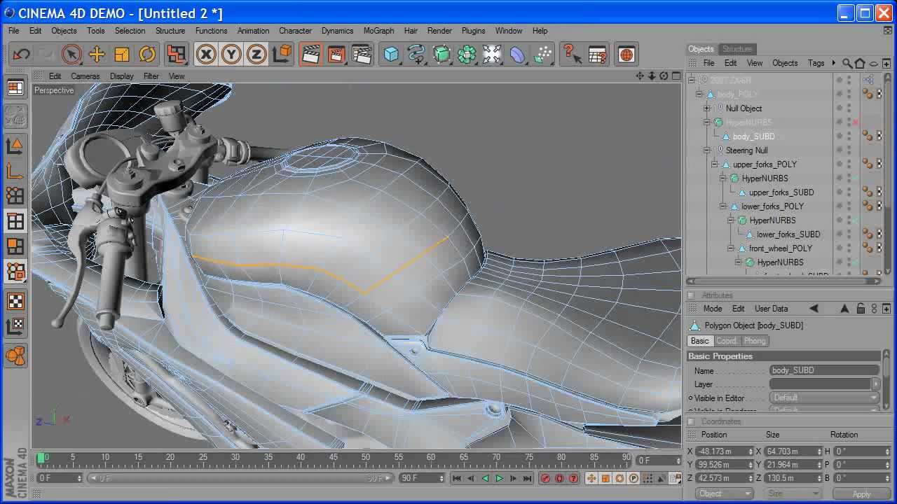Switch the coordinate system icon

point(282,54)
